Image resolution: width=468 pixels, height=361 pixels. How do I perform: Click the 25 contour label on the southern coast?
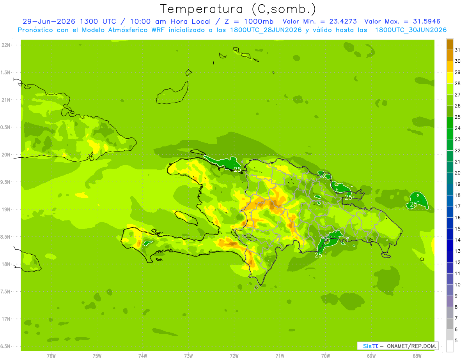318,255
